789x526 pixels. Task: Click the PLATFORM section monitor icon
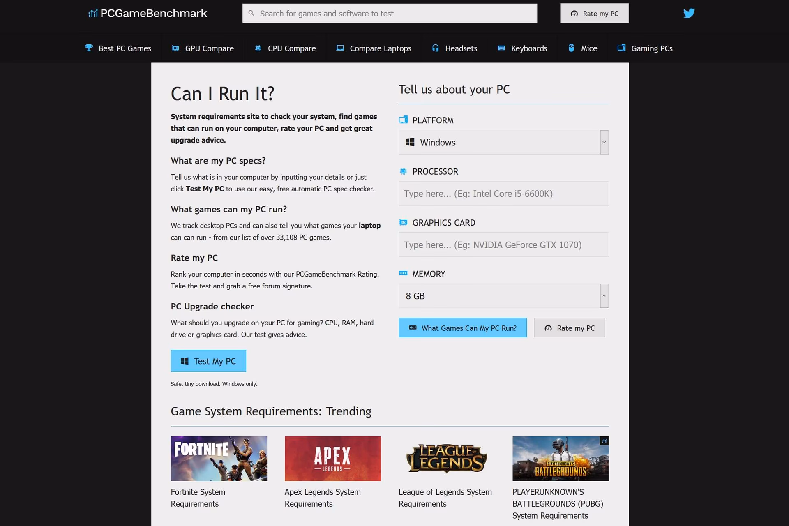click(x=403, y=120)
